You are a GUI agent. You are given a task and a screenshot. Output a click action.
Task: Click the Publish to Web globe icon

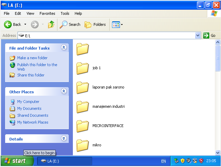point(12,65)
